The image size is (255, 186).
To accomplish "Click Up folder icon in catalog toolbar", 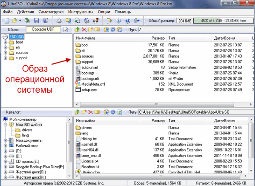I will (77, 112).
